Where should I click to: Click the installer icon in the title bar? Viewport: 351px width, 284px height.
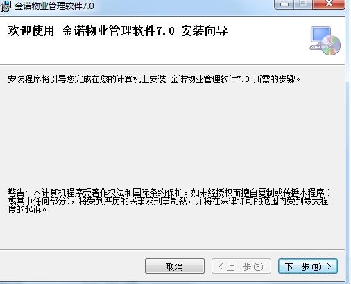6,6
